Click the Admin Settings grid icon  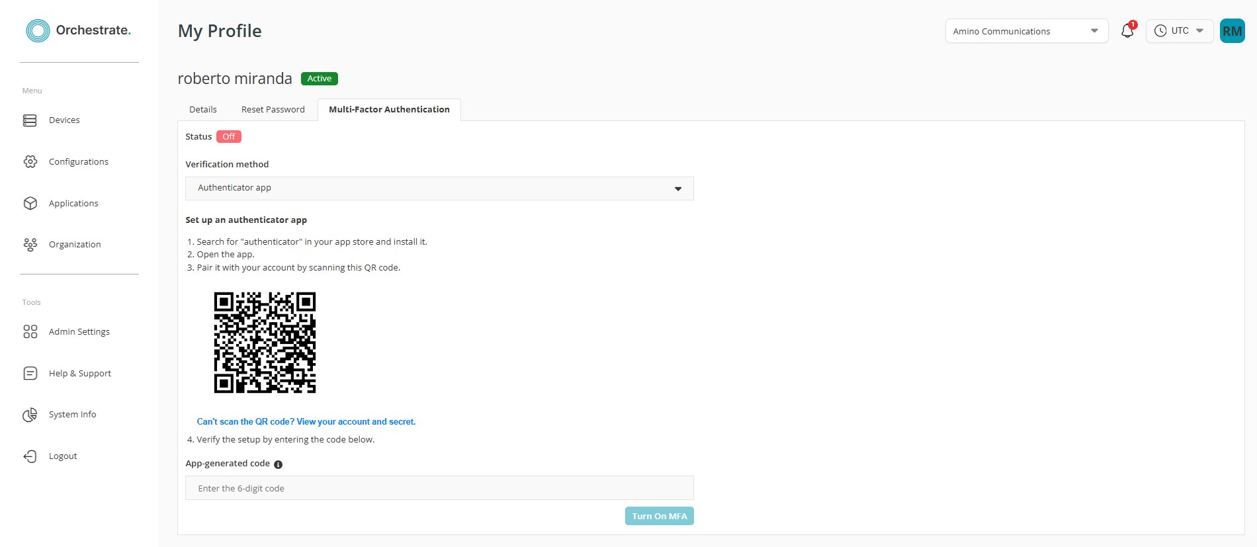(x=30, y=332)
